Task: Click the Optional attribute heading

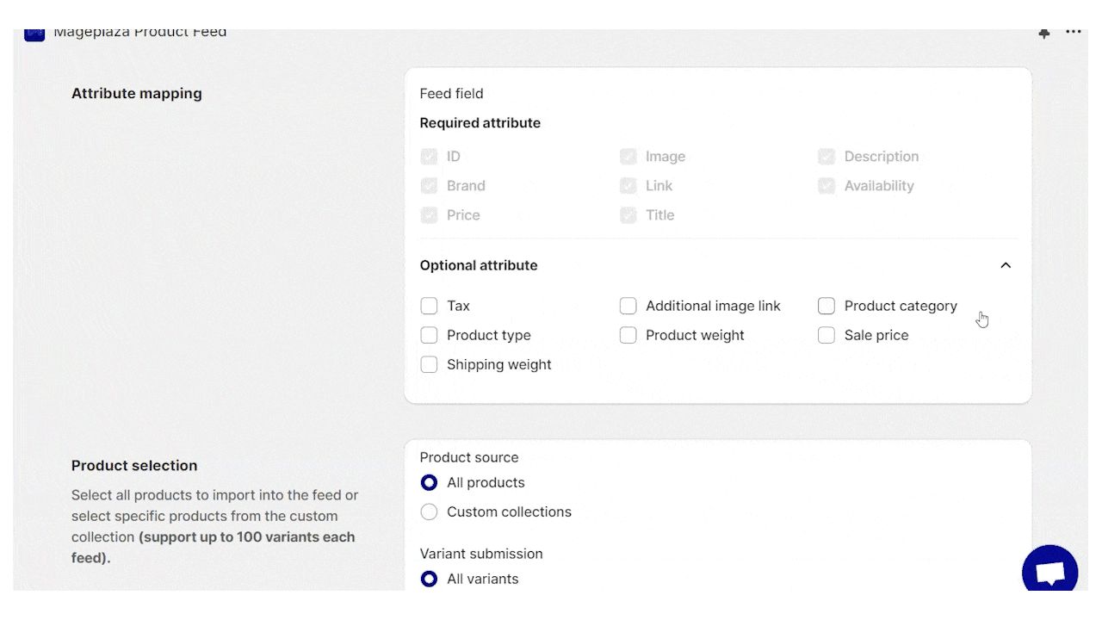Action: tap(479, 265)
